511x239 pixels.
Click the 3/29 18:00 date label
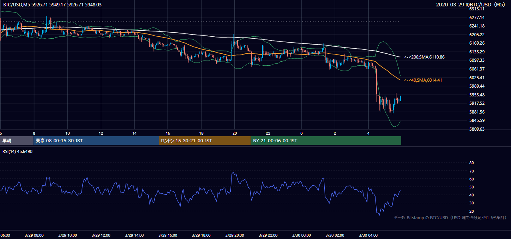201,235
